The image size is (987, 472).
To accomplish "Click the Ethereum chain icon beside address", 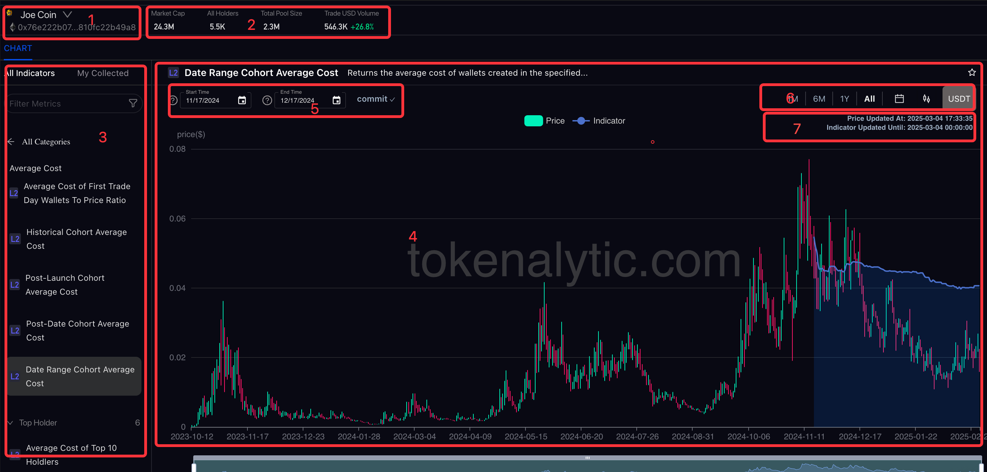I will click(x=12, y=27).
